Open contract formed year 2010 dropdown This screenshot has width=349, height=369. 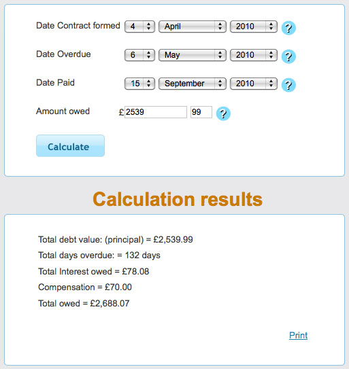254,27
